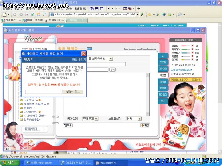Viewport: 222px width, 166px height.
Task: Click the green 페이머스 stat bar
Action: tap(186, 50)
